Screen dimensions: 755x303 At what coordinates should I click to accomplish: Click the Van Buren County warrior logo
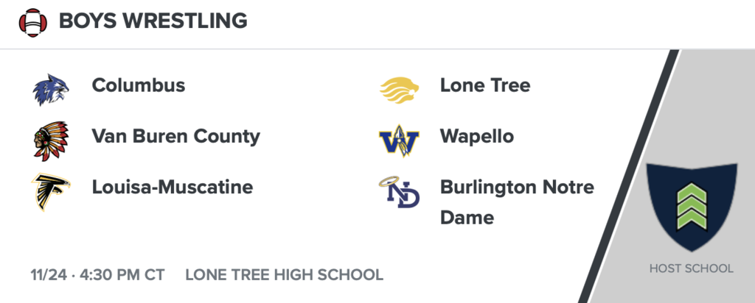50,140
